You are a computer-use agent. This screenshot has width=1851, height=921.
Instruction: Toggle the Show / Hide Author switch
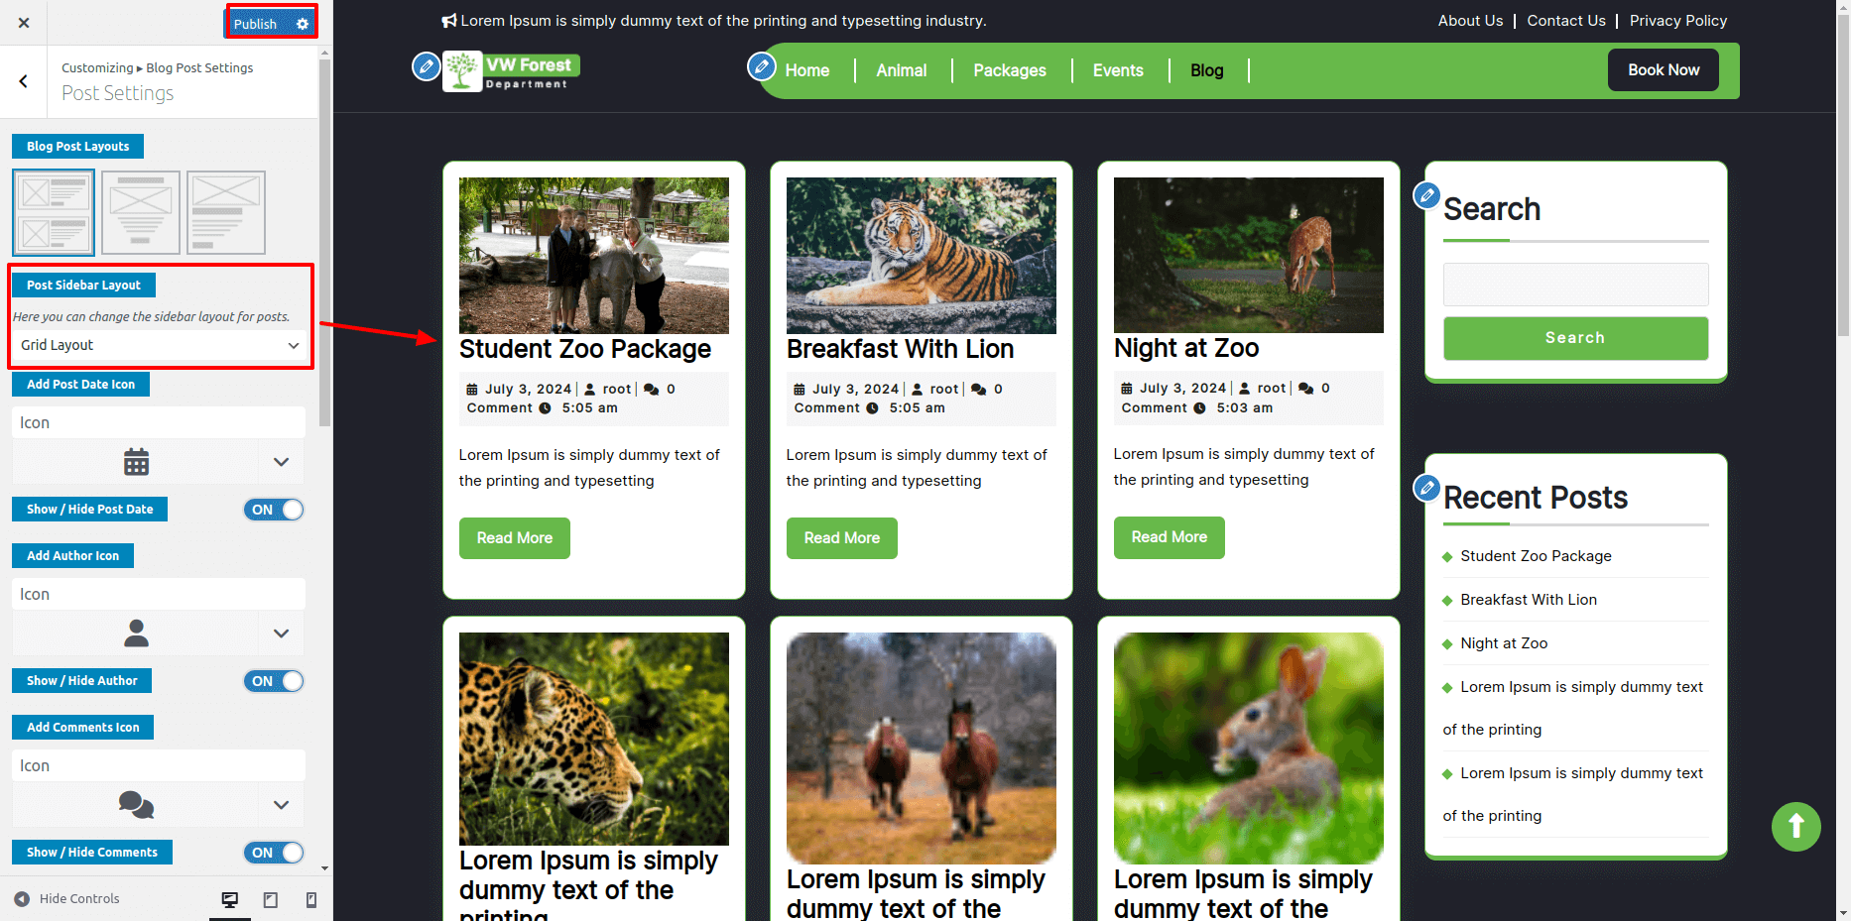click(274, 681)
